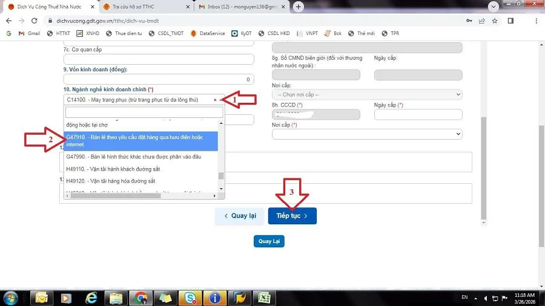Click the 8h. CCCD input field
Viewport: 545px width, 306px height.
316,114
